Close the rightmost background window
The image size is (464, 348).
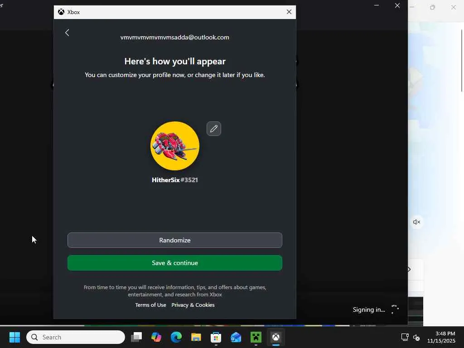pyautogui.click(x=453, y=7)
